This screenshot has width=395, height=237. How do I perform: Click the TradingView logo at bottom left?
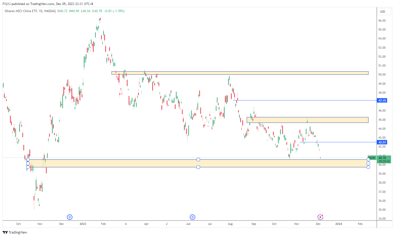[x=15, y=232]
